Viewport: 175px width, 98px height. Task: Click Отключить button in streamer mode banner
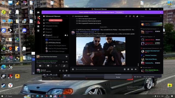pos(119,12)
